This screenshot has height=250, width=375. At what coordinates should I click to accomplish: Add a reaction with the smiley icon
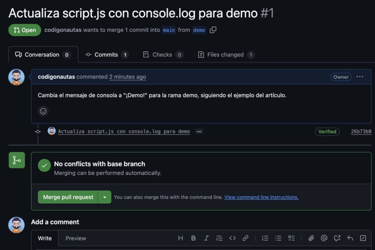(43, 111)
